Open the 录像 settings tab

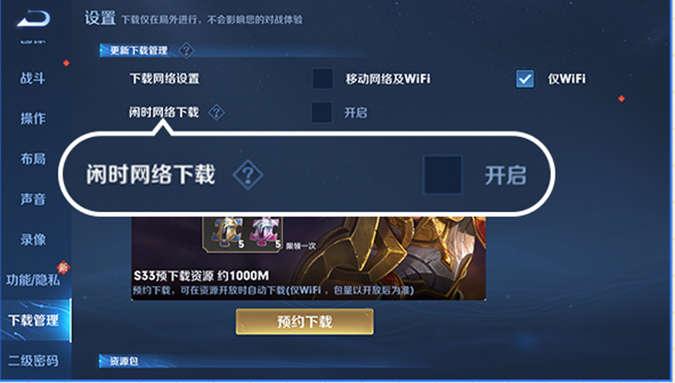tap(33, 240)
